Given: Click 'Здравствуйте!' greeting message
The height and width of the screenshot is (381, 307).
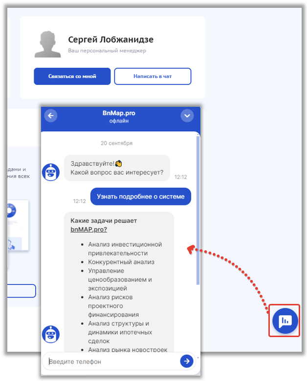Looking at the screenshot, I should click(117, 168).
